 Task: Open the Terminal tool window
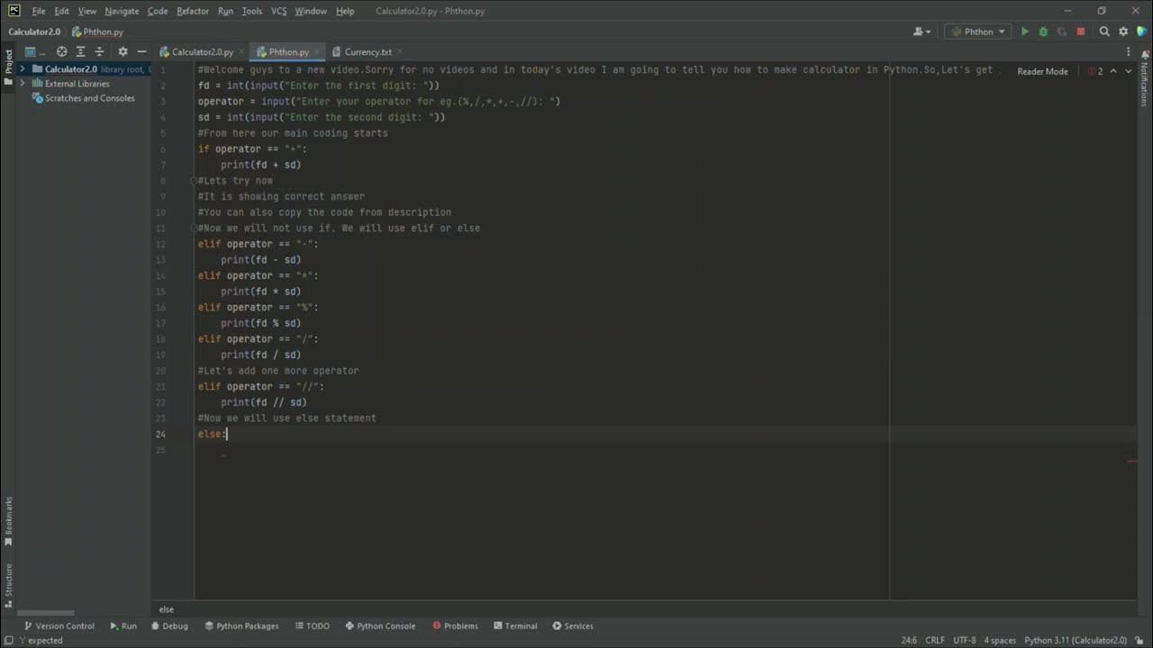click(514, 625)
